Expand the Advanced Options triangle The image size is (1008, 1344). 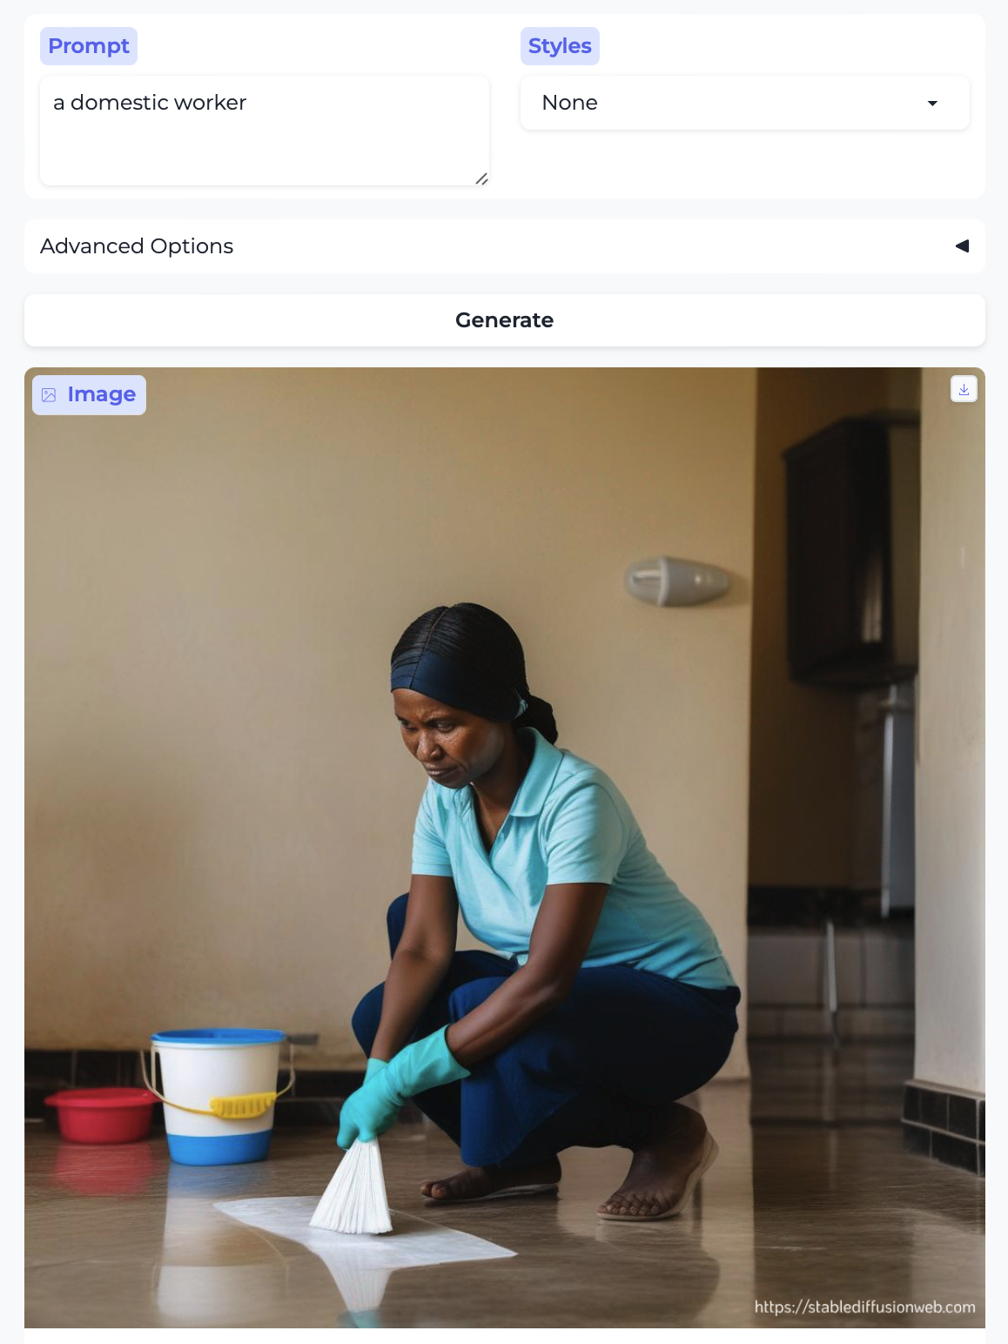pos(962,246)
